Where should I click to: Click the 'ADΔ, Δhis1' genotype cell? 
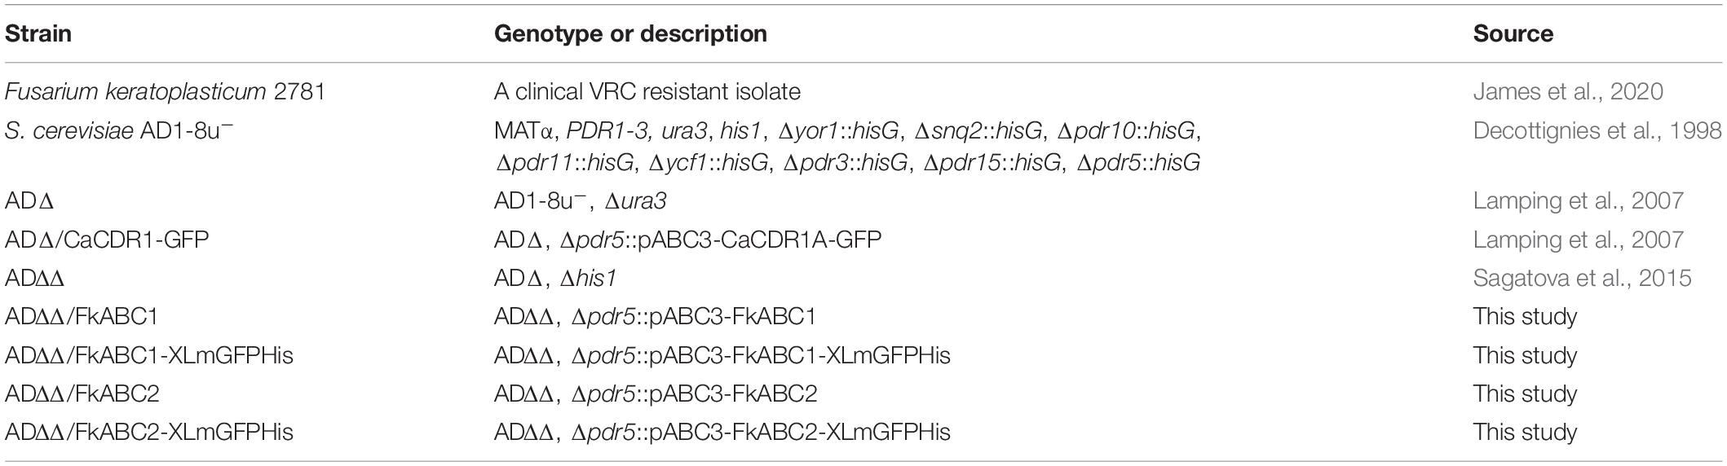pos(555,278)
